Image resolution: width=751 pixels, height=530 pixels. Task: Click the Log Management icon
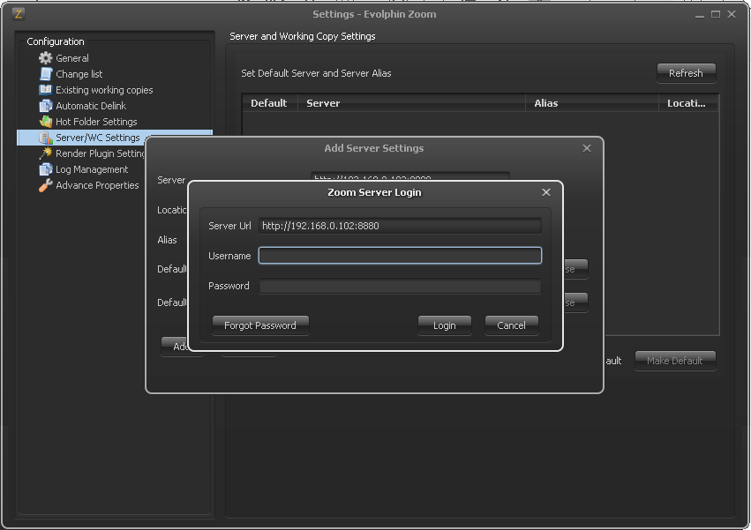point(46,169)
